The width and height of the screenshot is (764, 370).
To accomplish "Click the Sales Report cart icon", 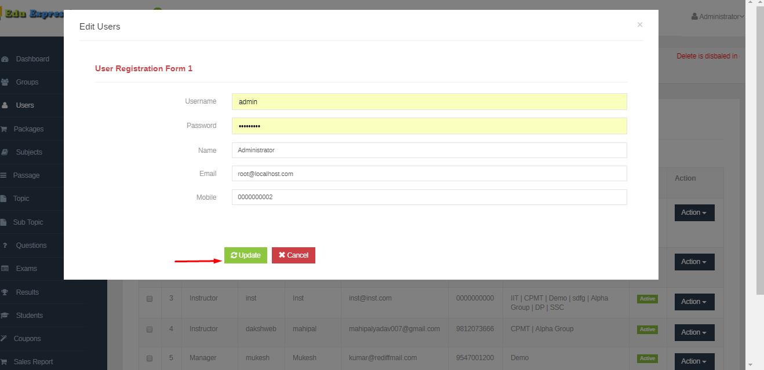I will coord(4,362).
